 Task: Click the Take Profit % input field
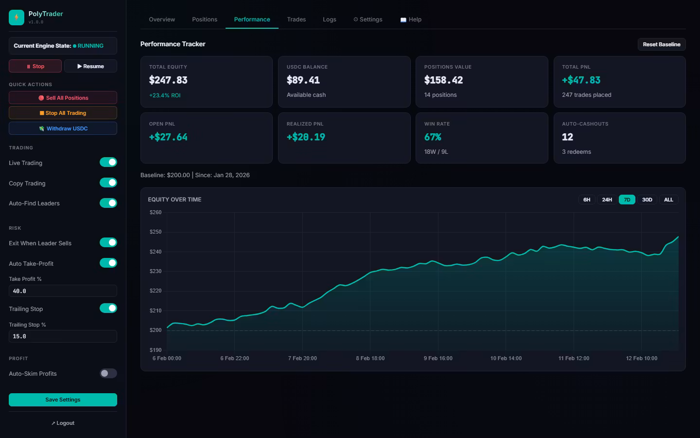point(63,291)
